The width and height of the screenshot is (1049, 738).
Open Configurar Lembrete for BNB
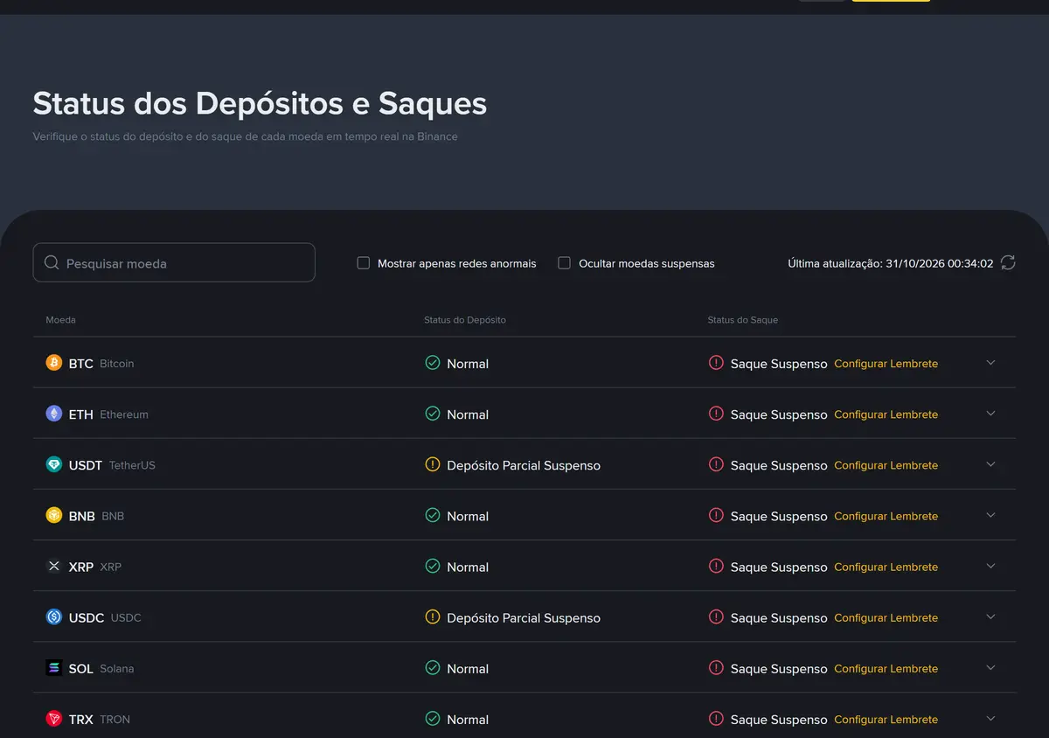pos(886,516)
